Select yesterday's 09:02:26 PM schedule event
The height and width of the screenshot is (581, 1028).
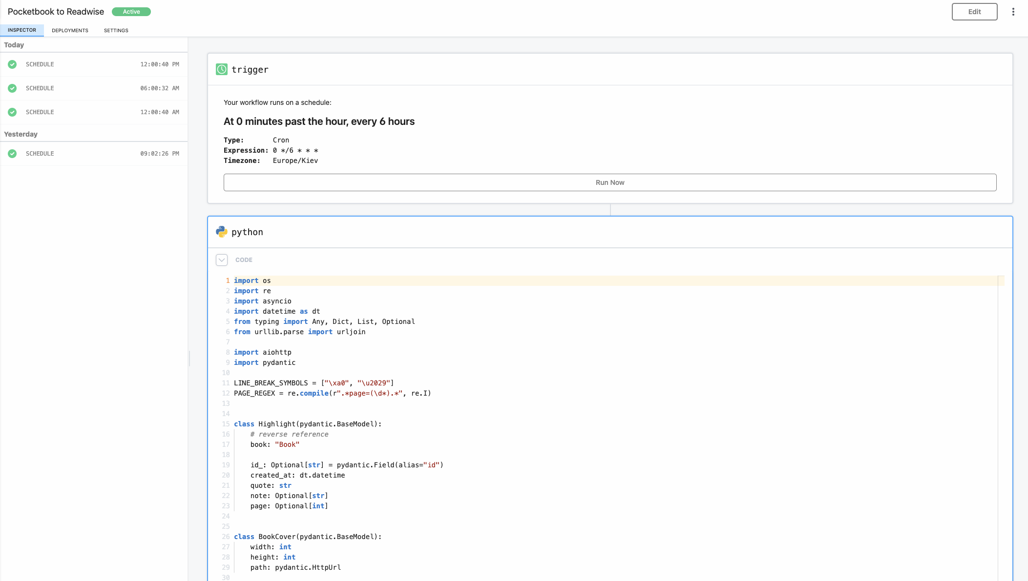[94, 154]
